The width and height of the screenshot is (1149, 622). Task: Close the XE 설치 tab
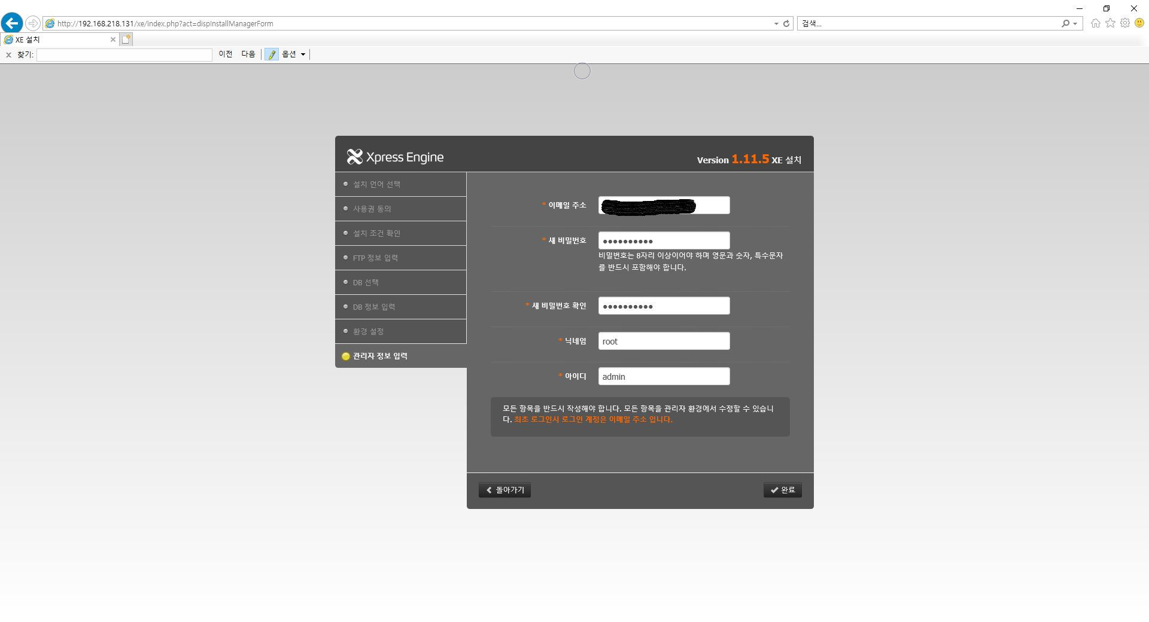pos(113,39)
